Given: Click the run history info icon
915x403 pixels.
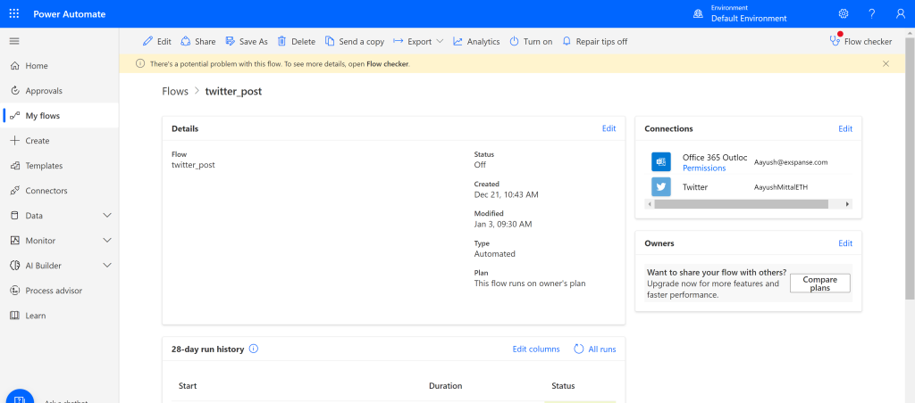Looking at the screenshot, I should [253, 349].
